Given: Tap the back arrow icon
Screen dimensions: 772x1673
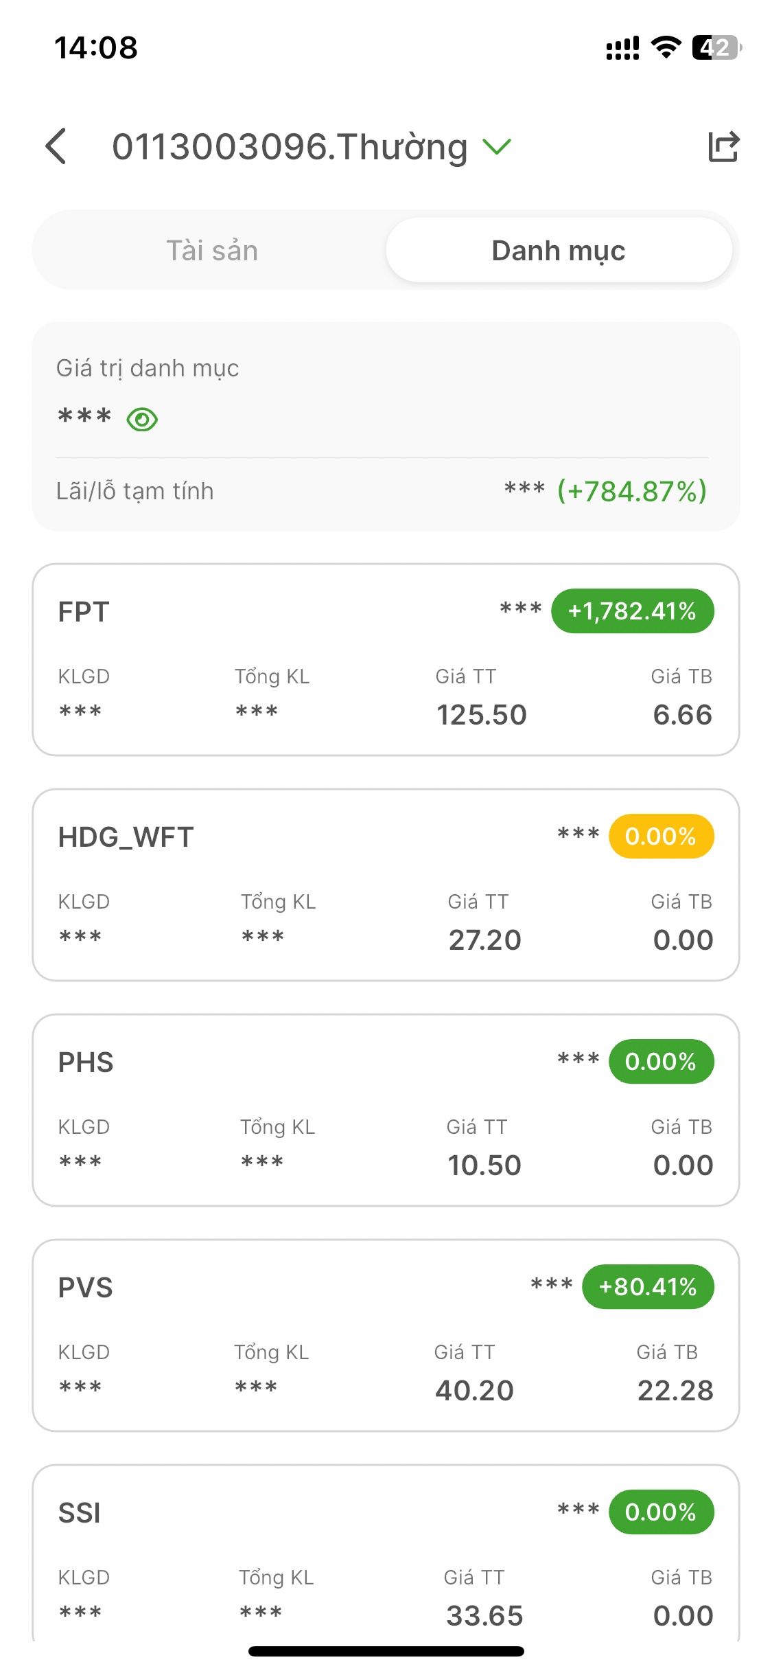Looking at the screenshot, I should tap(56, 146).
